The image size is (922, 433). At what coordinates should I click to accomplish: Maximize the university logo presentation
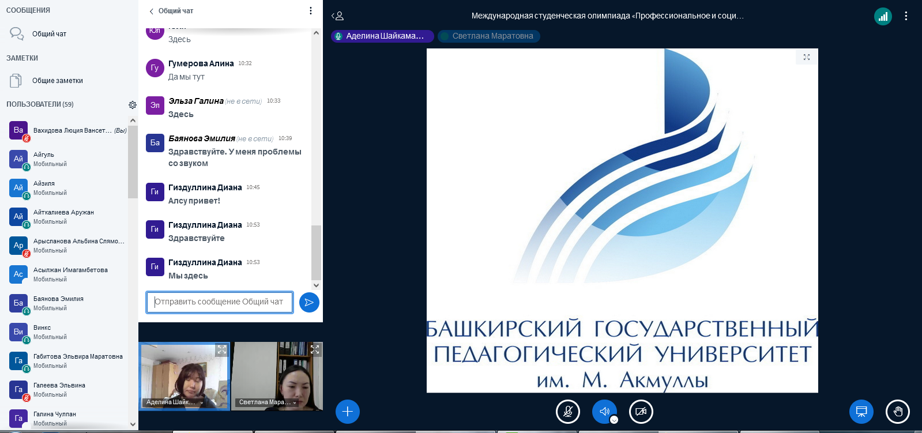pos(806,57)
